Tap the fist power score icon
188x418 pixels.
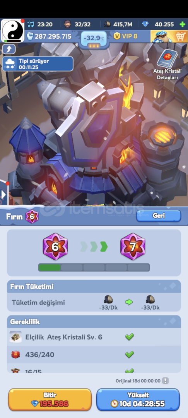coord(30,36)
